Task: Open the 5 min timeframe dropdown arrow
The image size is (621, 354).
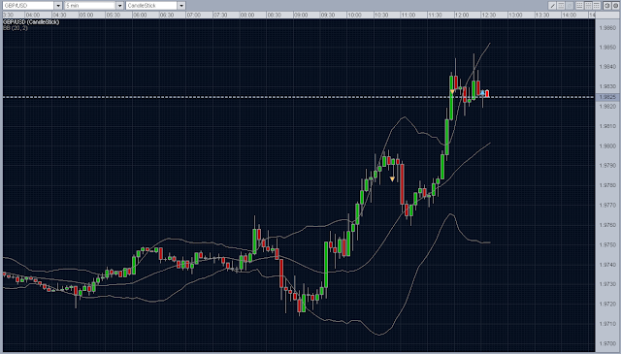Action: (x=120, y=6)
